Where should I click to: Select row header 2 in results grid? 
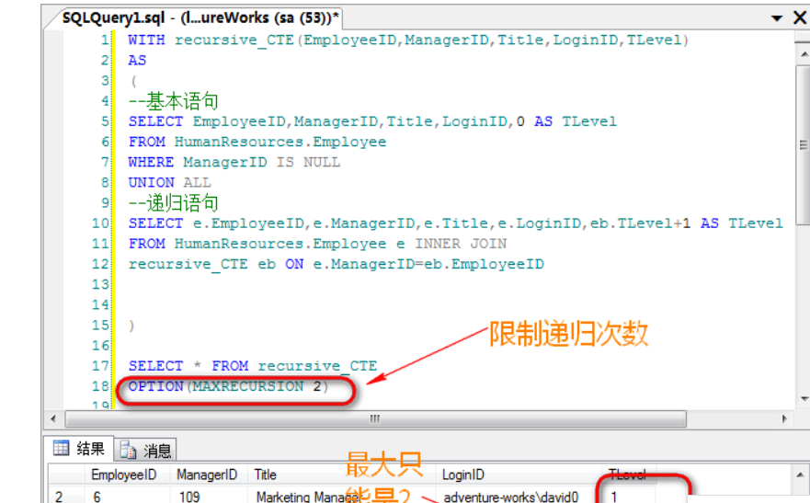[60, 497]
